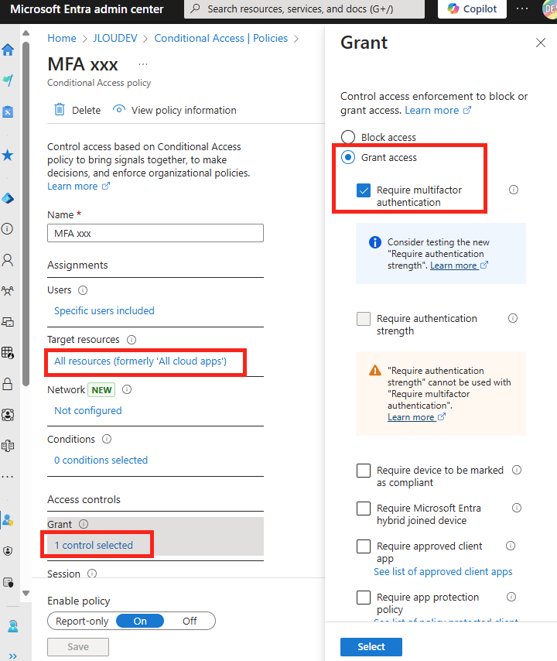This screenshot has width=557, height=661.
Task: Open 0 conditions selected link
Action: pos(101,460)
